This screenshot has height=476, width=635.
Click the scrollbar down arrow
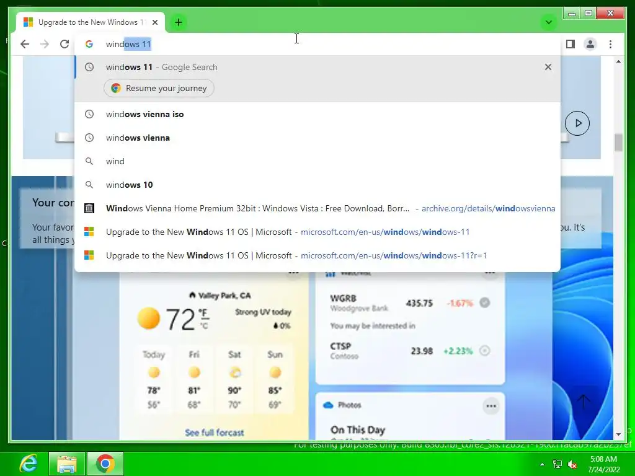[x=618, y=434]
